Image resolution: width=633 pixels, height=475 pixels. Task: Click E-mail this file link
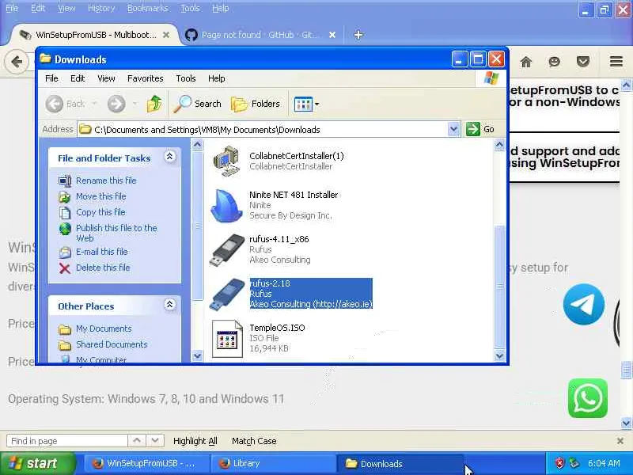pyautogui.click(x=102, y=252)
